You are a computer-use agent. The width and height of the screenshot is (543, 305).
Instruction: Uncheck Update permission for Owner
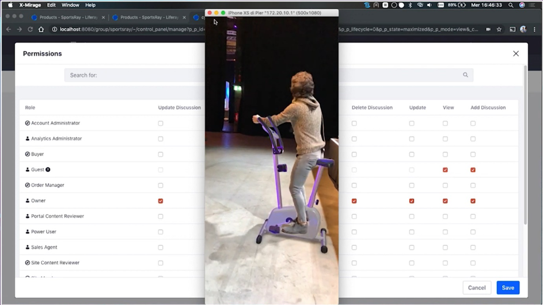(412, 201)
